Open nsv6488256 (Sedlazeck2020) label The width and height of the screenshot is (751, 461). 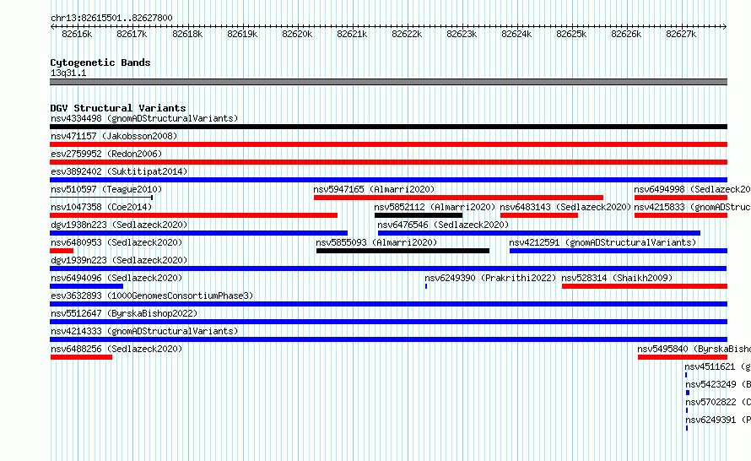pos(116,349)
